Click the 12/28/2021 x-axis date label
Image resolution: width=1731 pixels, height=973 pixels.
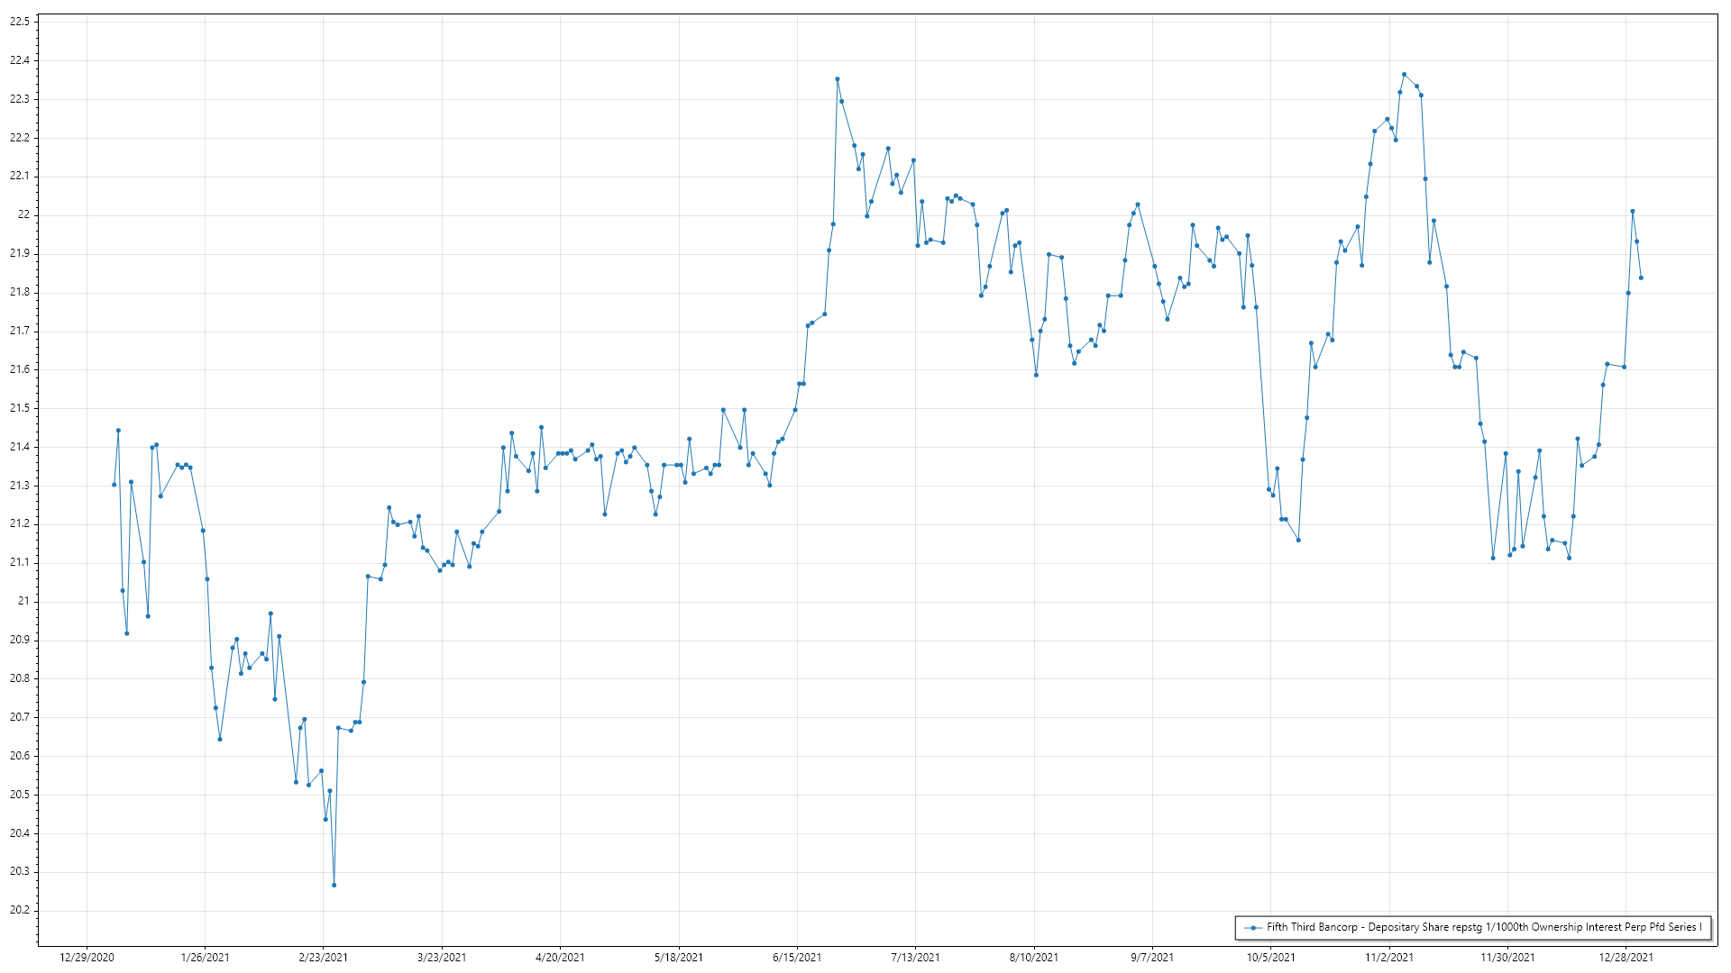(1626, 958)
